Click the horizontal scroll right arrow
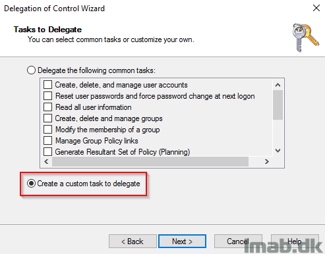Screen dimensions: 325x254 coord(267,162)
